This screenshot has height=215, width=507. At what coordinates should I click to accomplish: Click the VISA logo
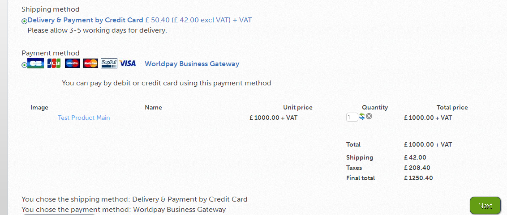pyautogui.click(x=128, y=63)
